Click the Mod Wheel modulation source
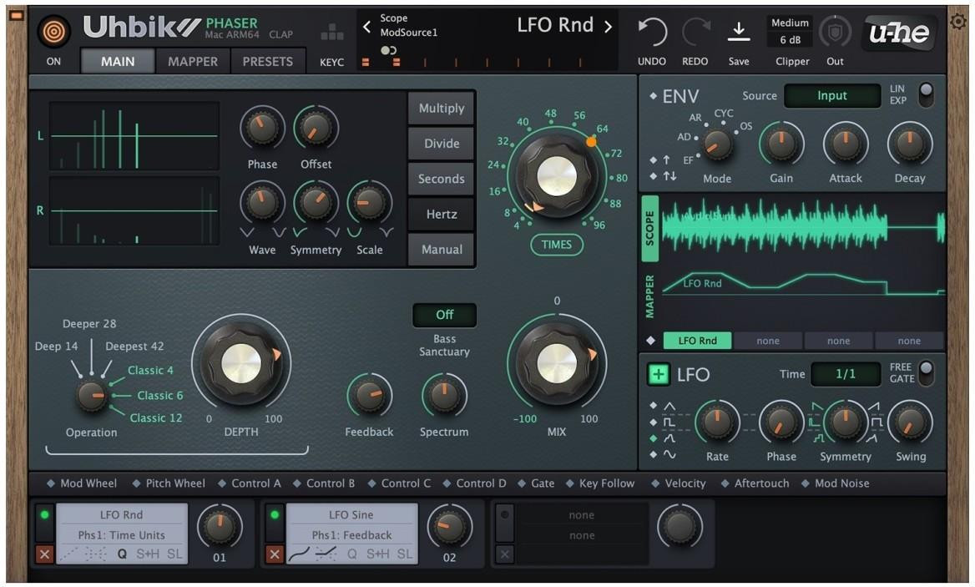This screenshot has width=975, height=587. pos(82,483)
